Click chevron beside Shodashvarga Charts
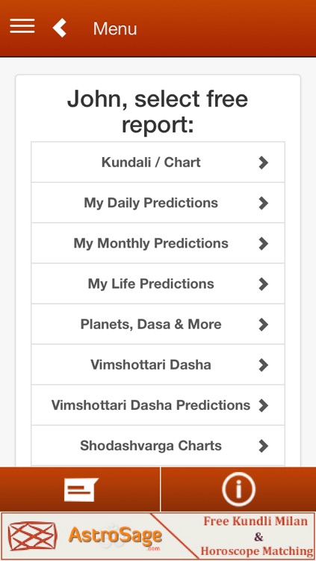Viewport: 316px width, 561px height. pyautogui.click(x=264, y=446)
